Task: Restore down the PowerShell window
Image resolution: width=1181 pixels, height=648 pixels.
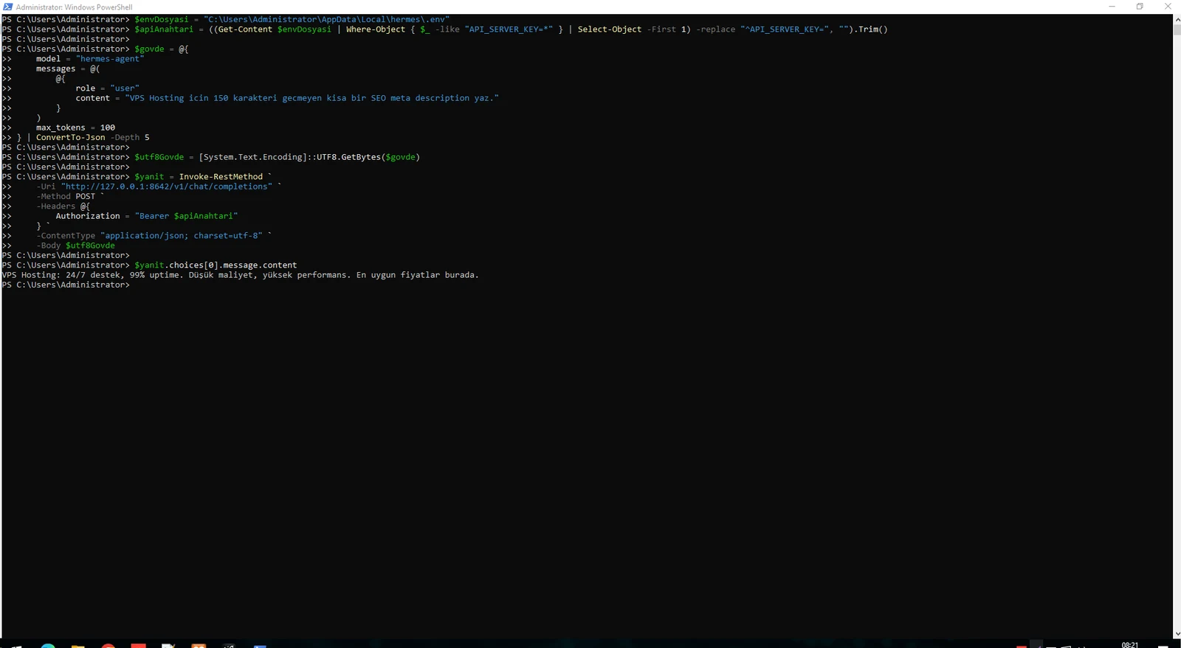Action: click(1140, 7)
